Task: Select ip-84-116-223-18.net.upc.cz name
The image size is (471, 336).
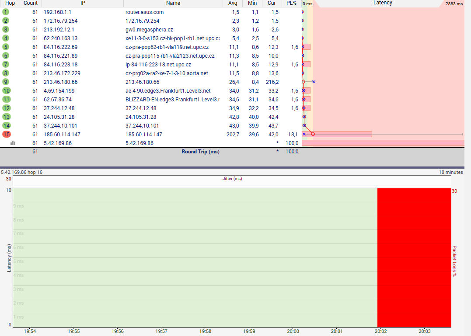Action: tap(158, 65)
